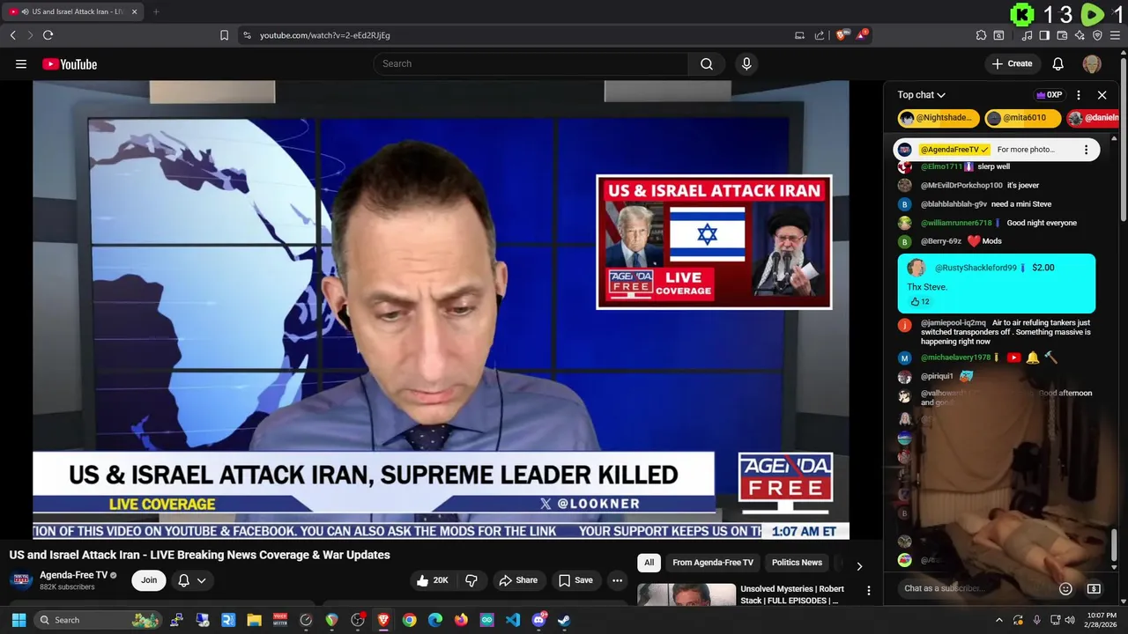The image size is (1128, 634).
Task: Open options for Unsolved Mysteries video
Action: point(868,591)
